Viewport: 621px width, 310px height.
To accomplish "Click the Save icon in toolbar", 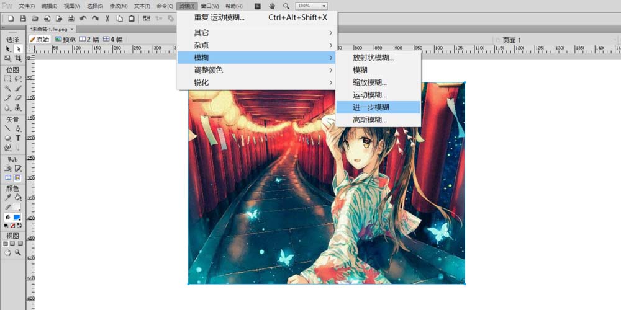I will (23, 19).
